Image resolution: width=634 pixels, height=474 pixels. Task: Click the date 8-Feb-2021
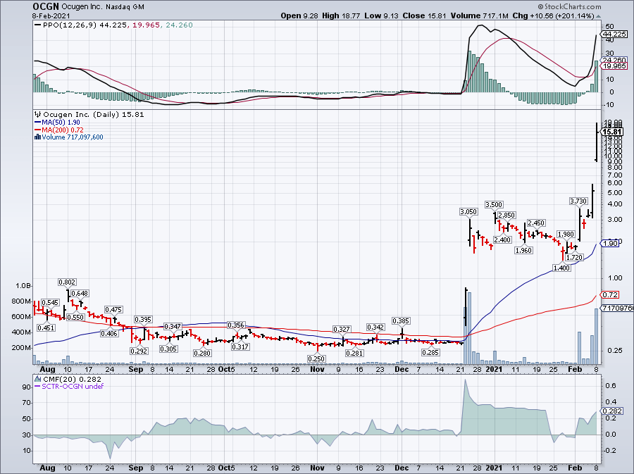(51, 16)
